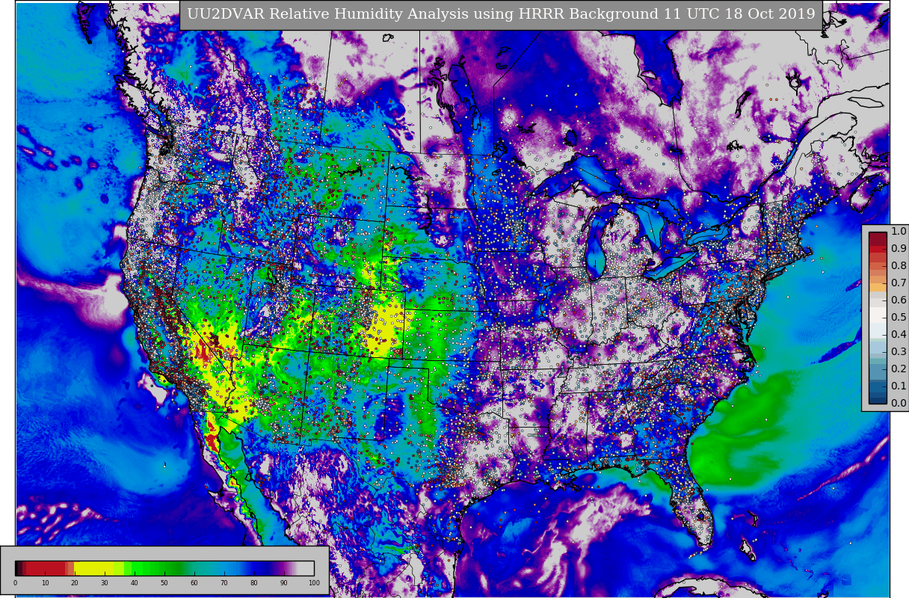Viewport: 909px width, 598px height.
Task: Pick the red segment of bottom humidity colorbar
Action: (x=46, y=568)
